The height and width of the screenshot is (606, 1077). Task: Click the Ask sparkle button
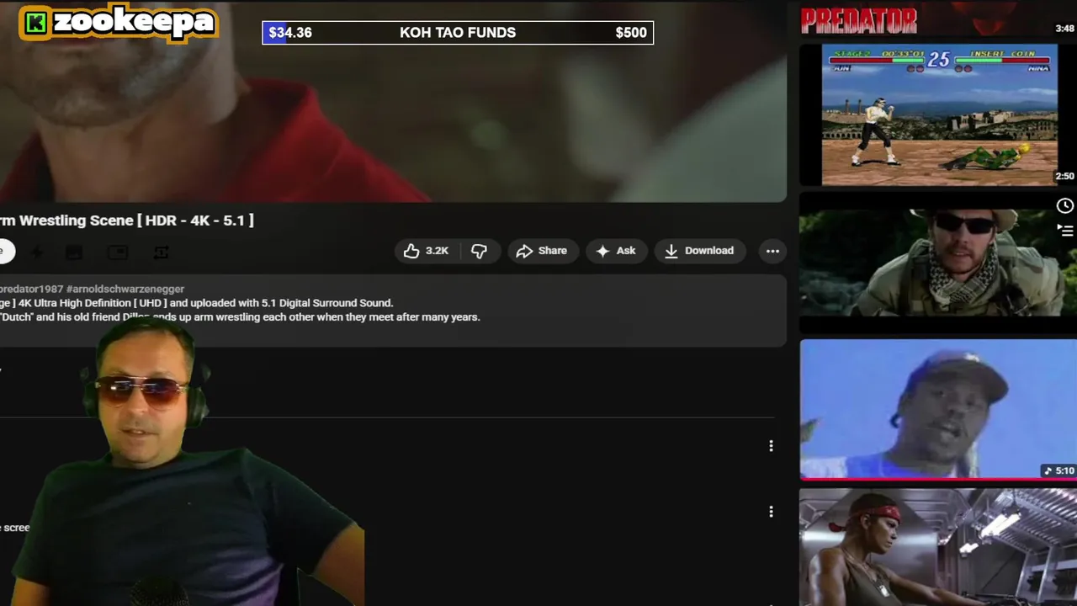point(616,251)
